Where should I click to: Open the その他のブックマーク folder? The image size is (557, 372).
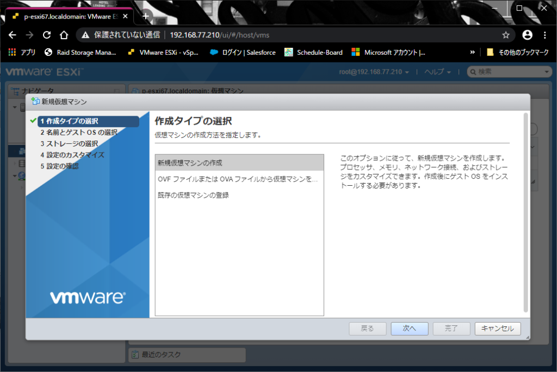(x=518, y=53)
